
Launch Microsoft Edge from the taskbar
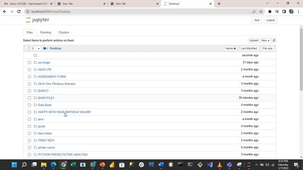tap(53, 165)
